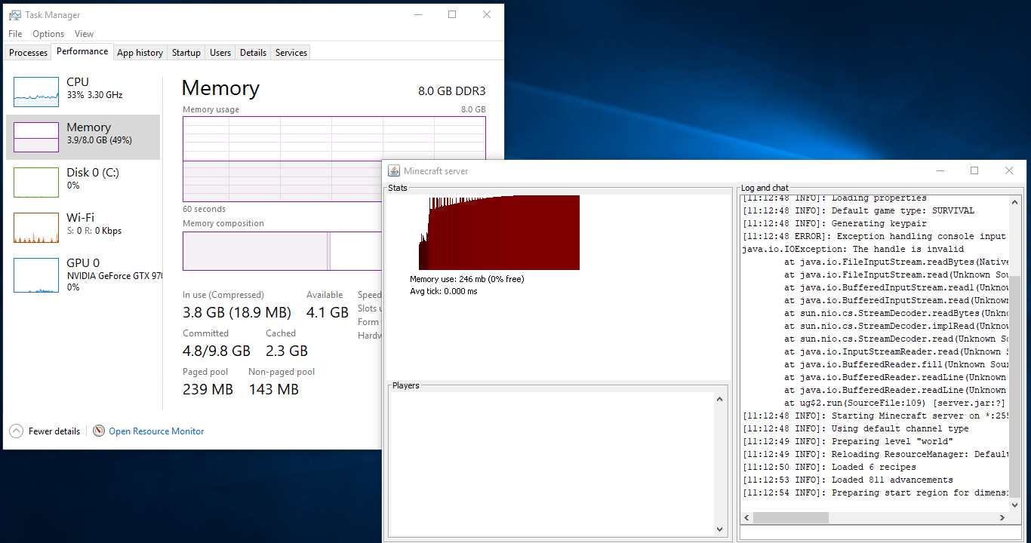Click the Players list scroll down arrow
Viewport: 1031px width, 543px height.
point(719,529)
